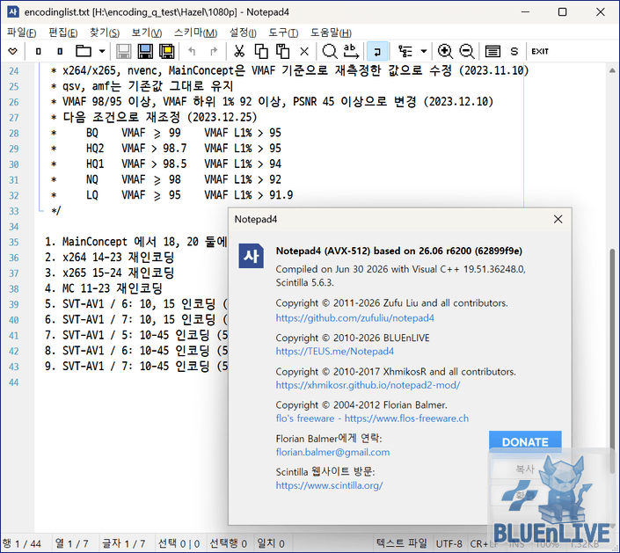Image resolution: width=620 pixels, height=553 pixels.
Task: Click the blue floppy Save As icon
Action: (x=145, y=51)
